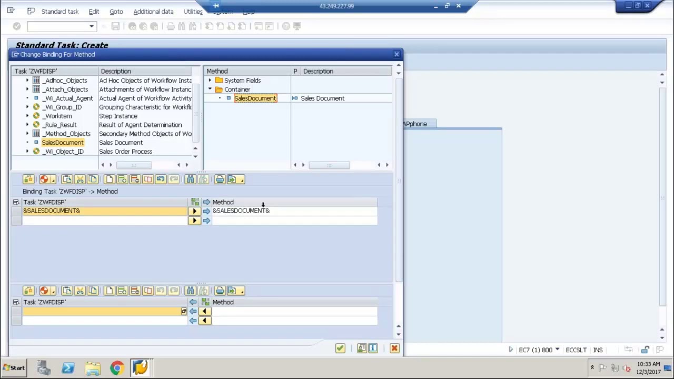Viewport: 674px width, 379px height.
Task: Click the delete row icon in lower binding toolbar
Action: (x=135, y=291)
